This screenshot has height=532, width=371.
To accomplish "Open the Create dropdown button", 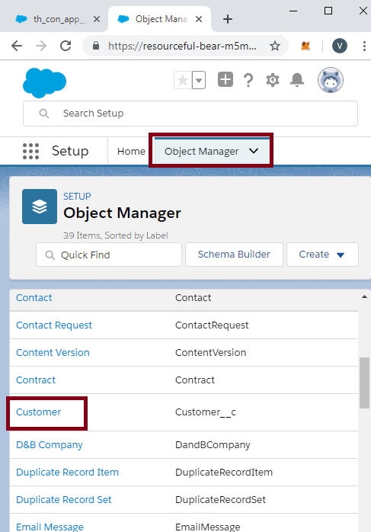I will click(322, 255).
